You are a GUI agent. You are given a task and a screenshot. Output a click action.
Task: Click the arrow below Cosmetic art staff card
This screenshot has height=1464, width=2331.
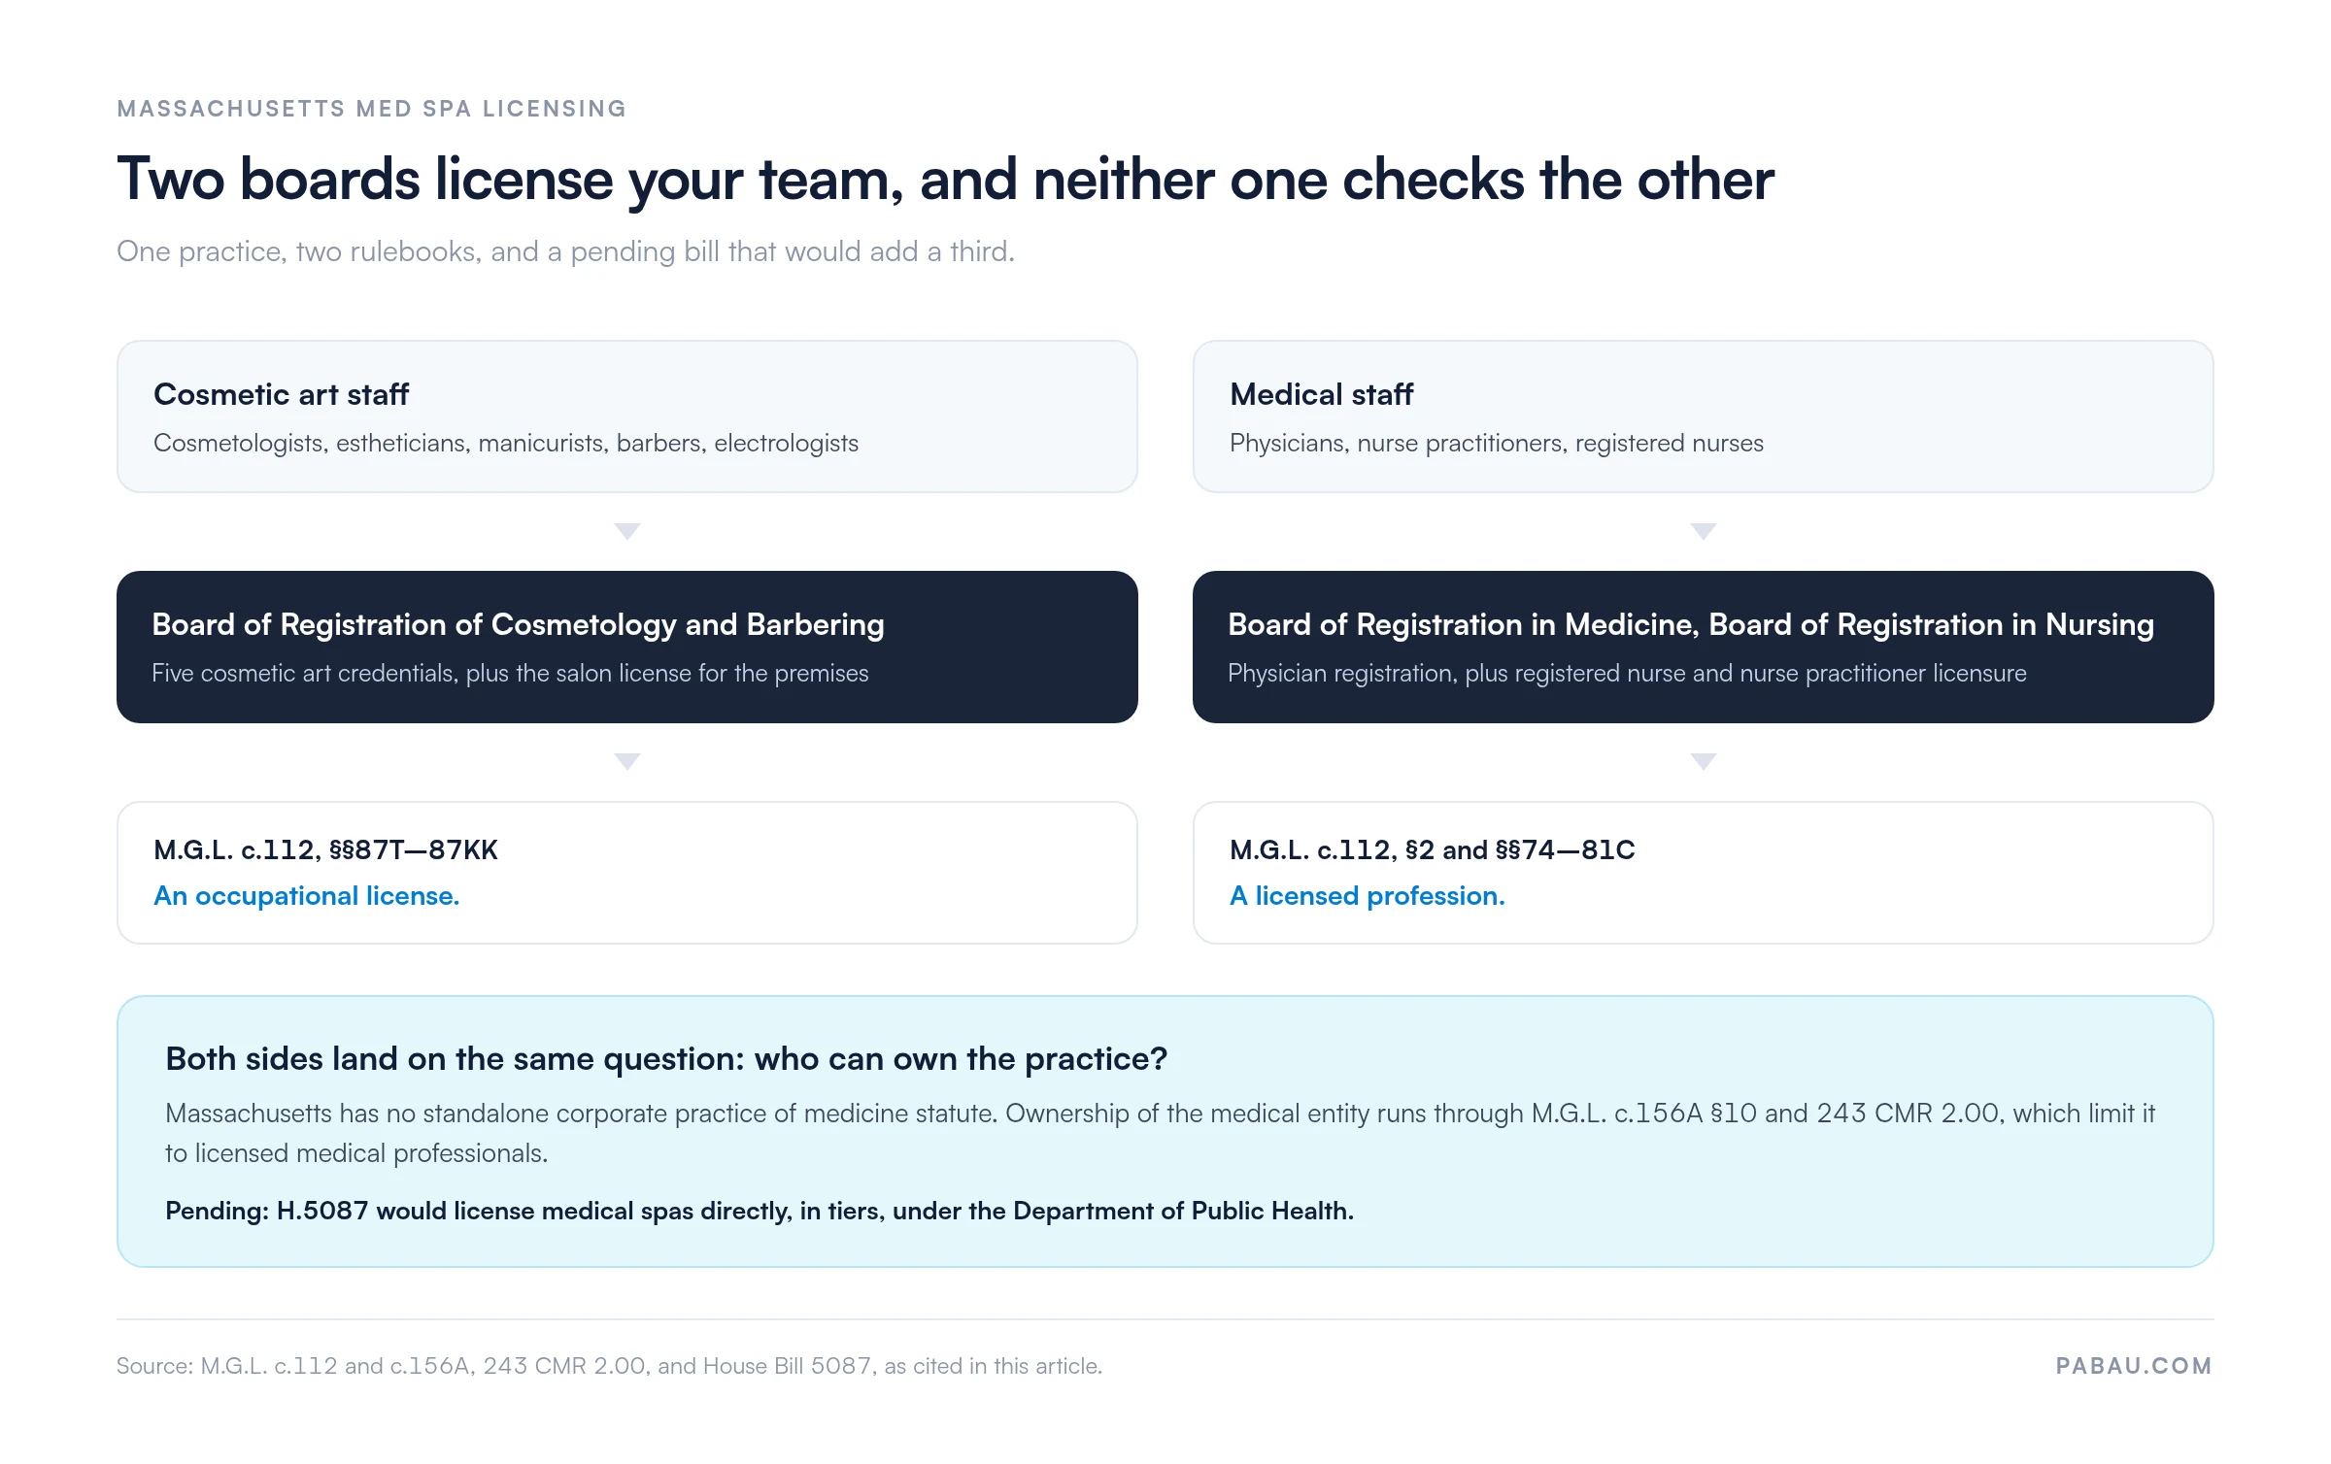(x=627, y=531)
